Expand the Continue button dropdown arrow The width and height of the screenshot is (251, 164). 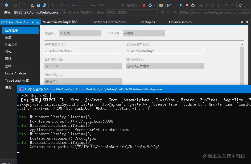(139, 5)
